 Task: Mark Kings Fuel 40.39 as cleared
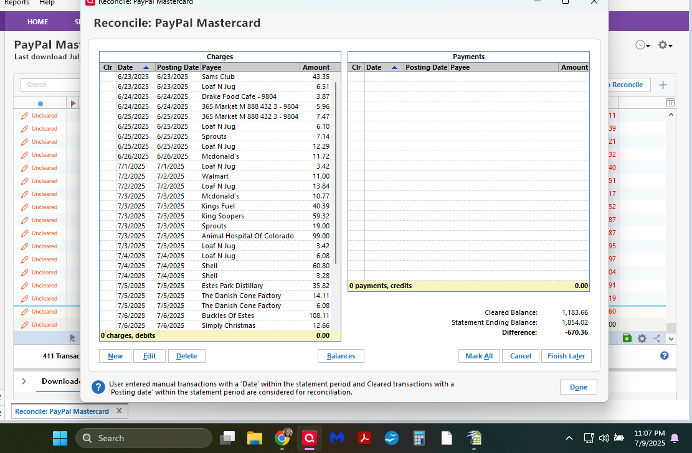pyautogui.click(x=108, y=206)
